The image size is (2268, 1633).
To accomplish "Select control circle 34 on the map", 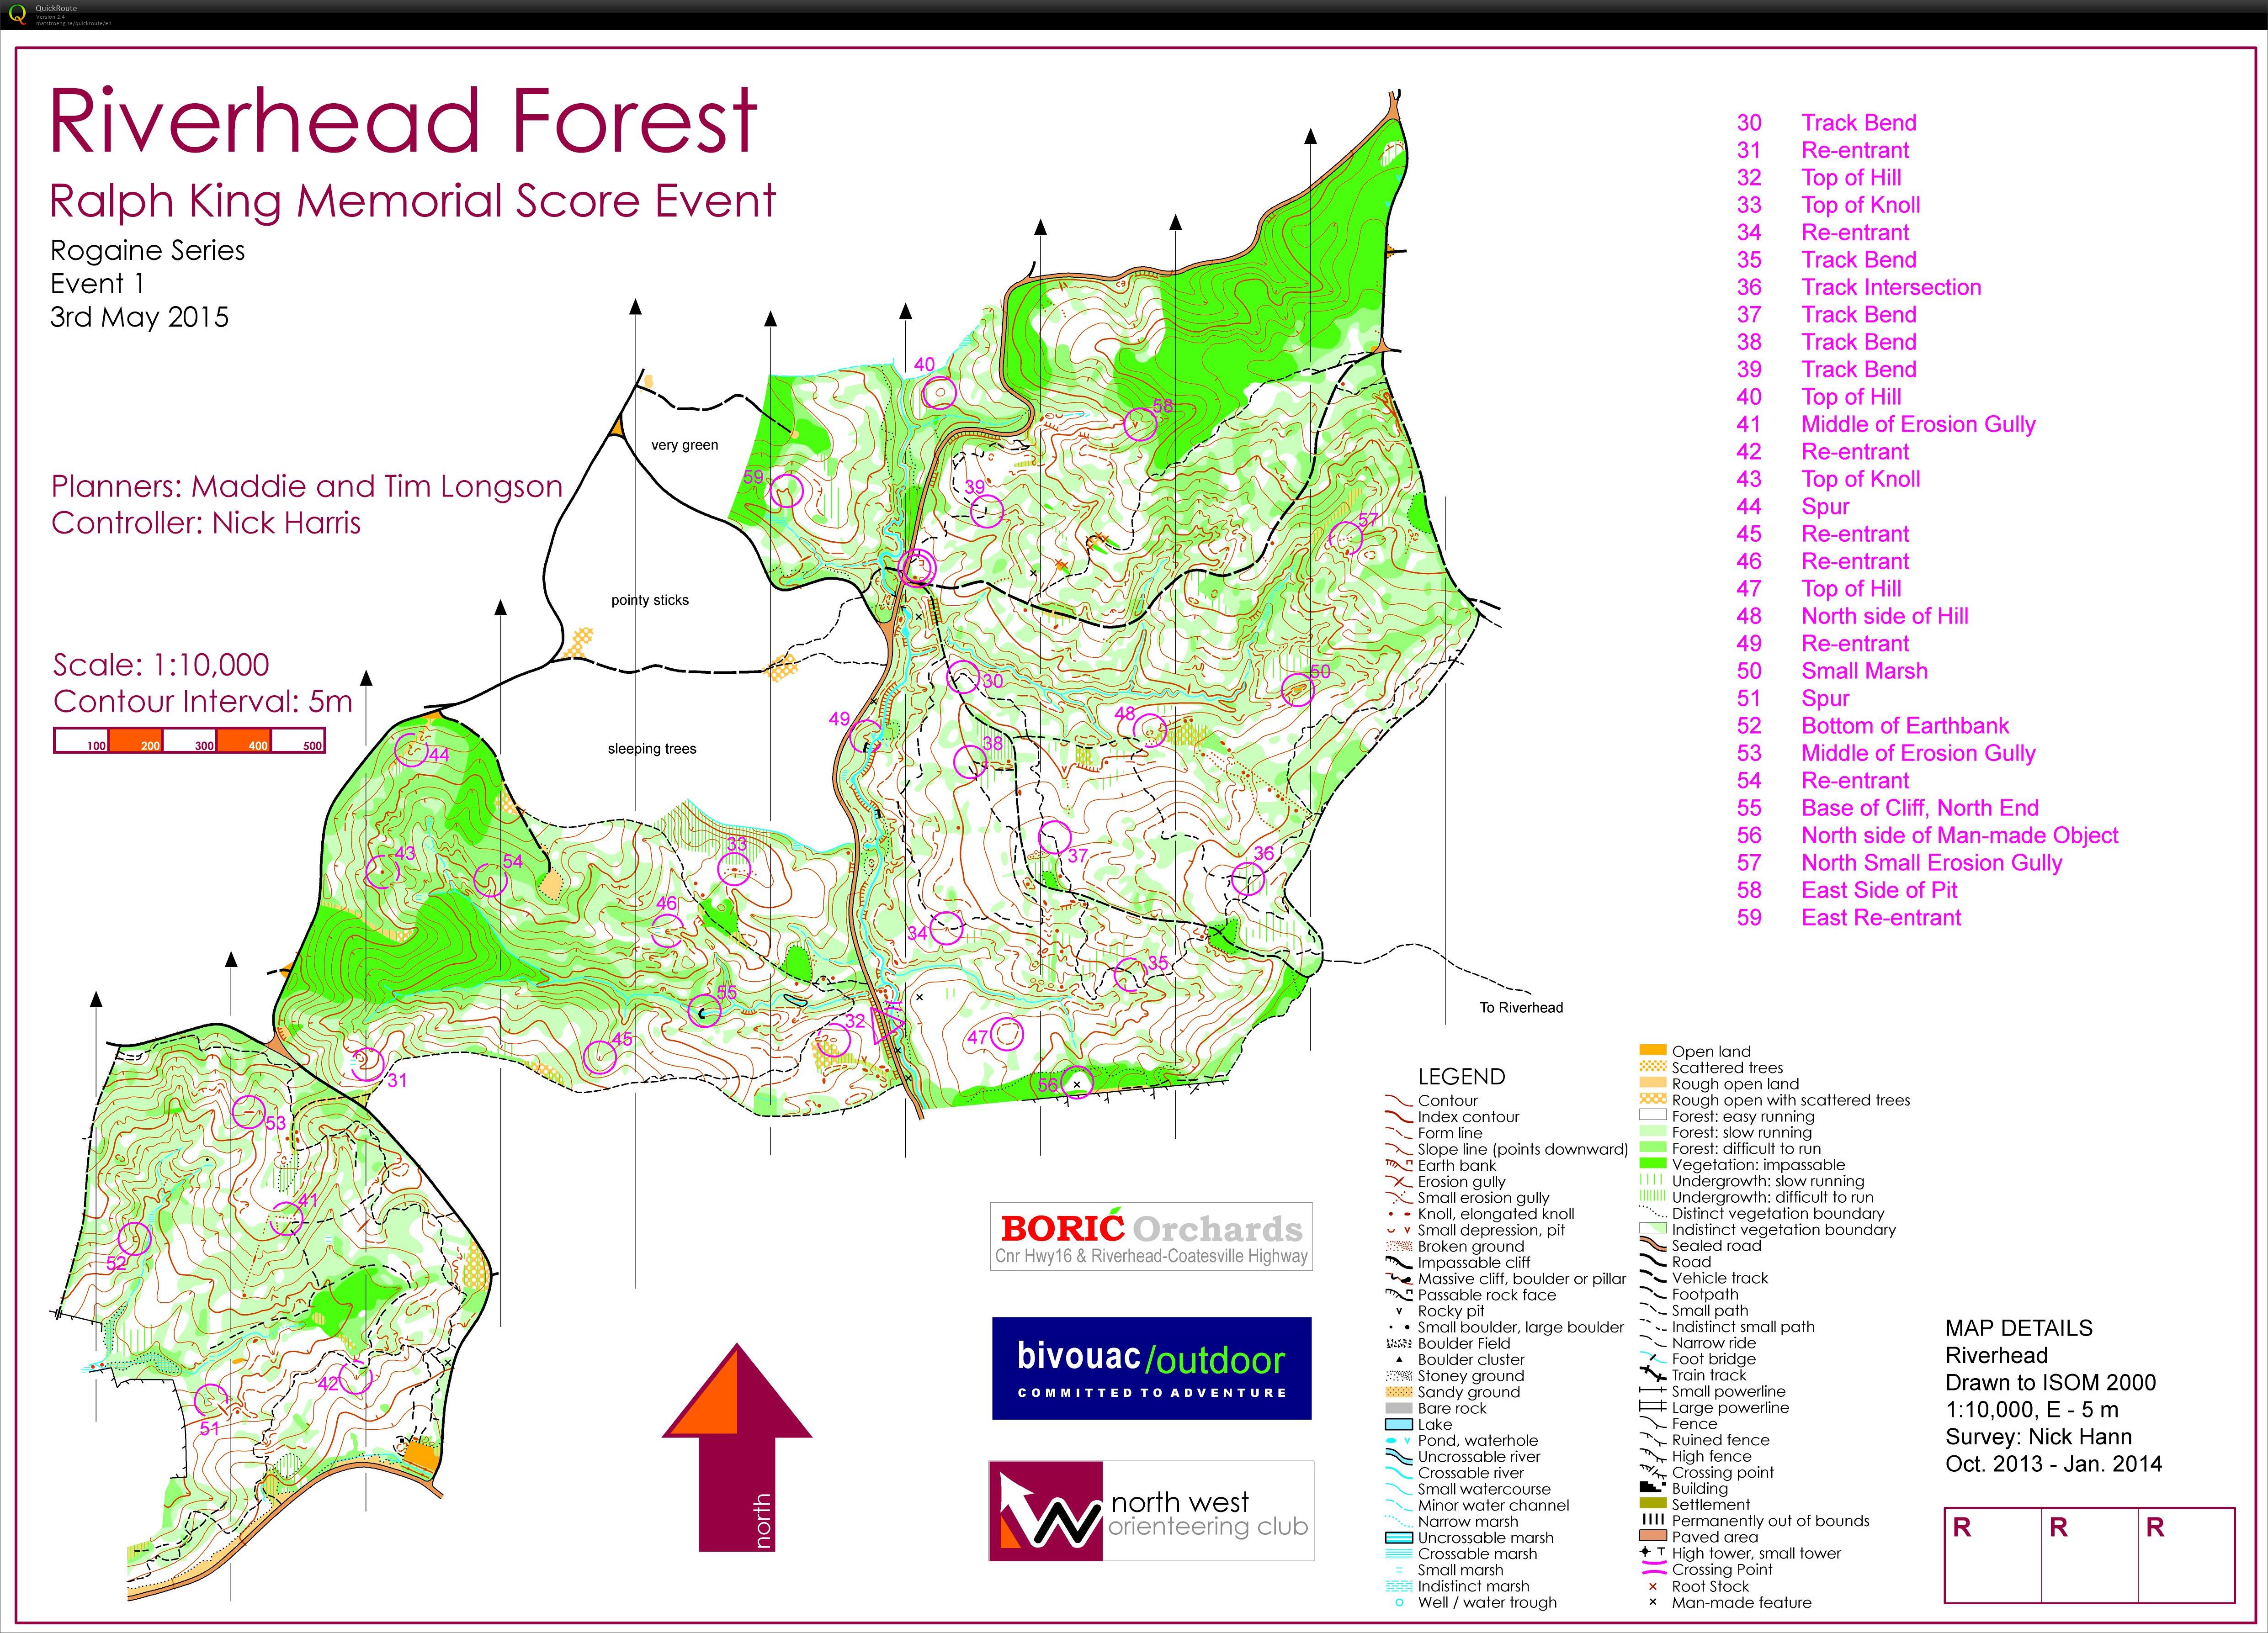I will point(947,929).
